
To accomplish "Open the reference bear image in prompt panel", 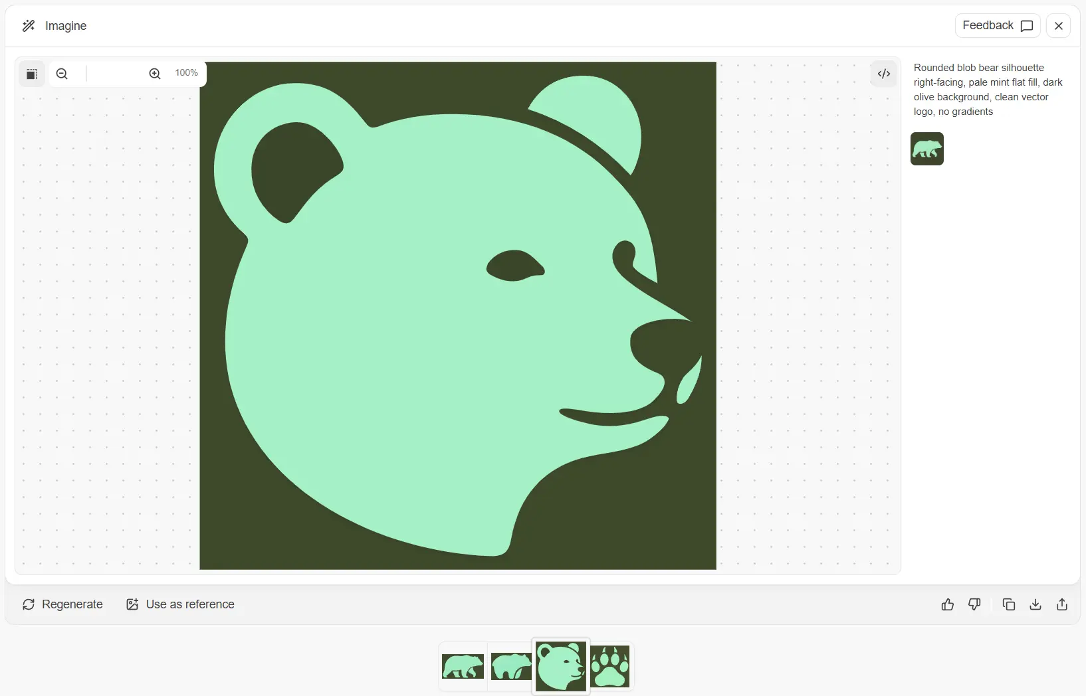I will click(x=926, y=149).
